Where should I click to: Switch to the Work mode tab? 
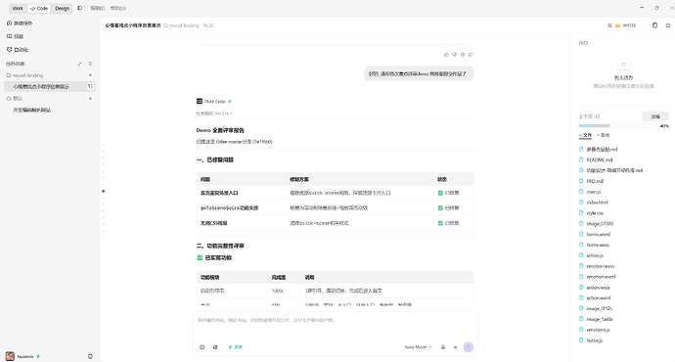(18, 8)
